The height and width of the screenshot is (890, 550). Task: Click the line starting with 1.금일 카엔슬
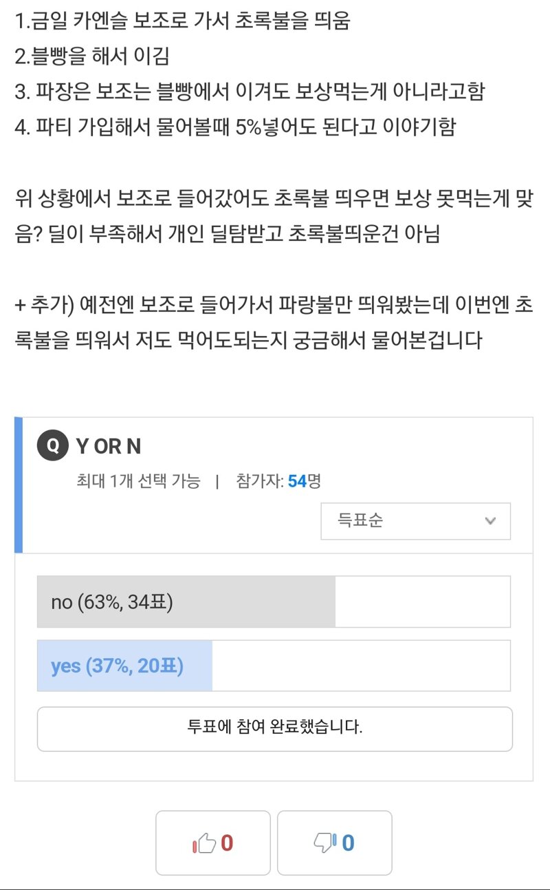point(182,21)
